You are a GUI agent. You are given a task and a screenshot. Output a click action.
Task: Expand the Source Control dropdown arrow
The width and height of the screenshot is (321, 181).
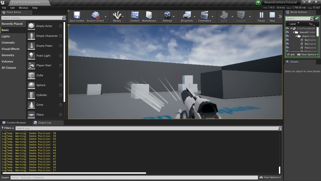[106, 17]
